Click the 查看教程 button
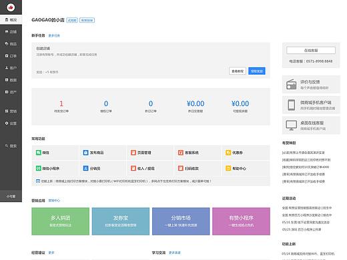The image size is (347, 260). 238,71
